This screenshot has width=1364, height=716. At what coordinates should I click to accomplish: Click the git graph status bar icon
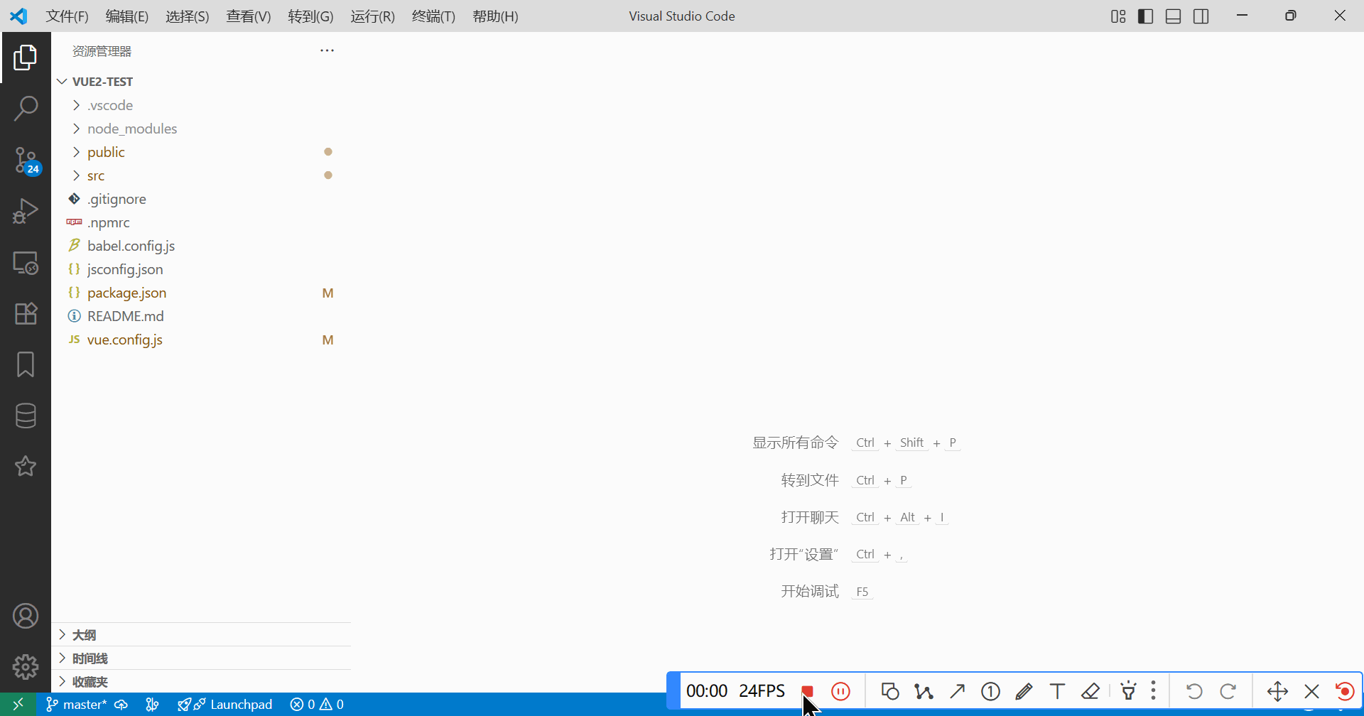(x=152, y=705)
